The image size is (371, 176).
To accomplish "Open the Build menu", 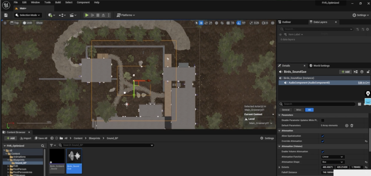I will (58, 2).
